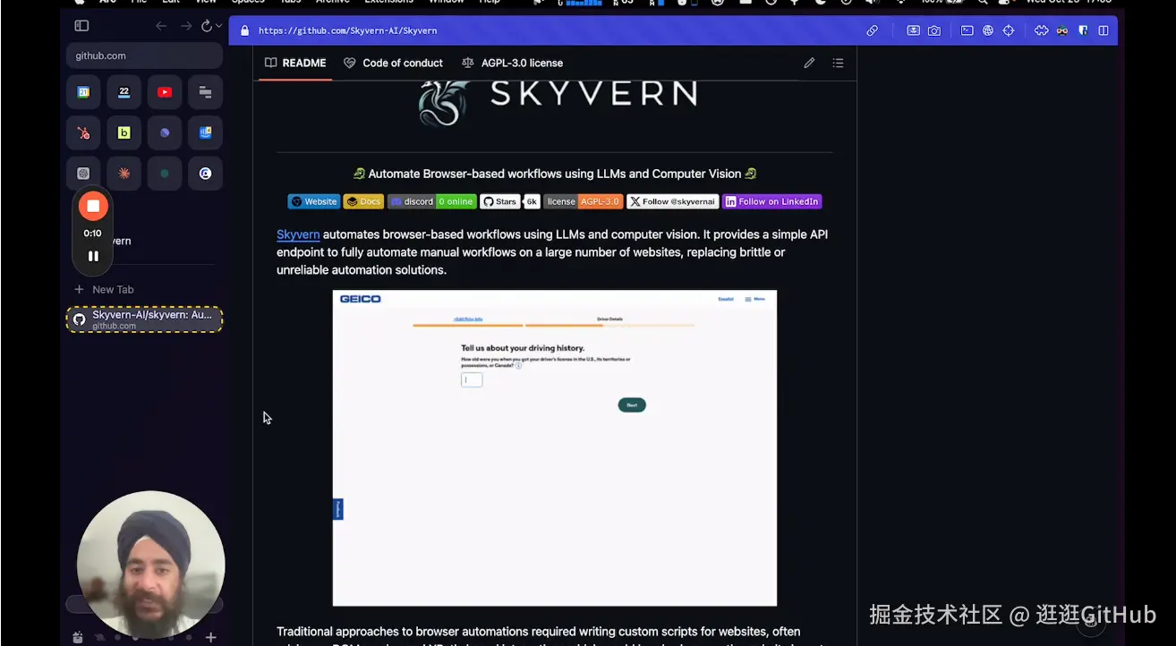Click the GEICO demo screenshot image
Screen dimensions: 1176x646
(x=555, y=448)
